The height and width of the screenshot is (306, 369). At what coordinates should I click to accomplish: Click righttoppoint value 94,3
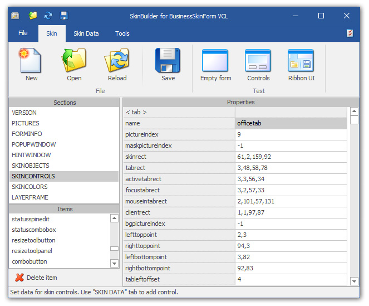291,246
